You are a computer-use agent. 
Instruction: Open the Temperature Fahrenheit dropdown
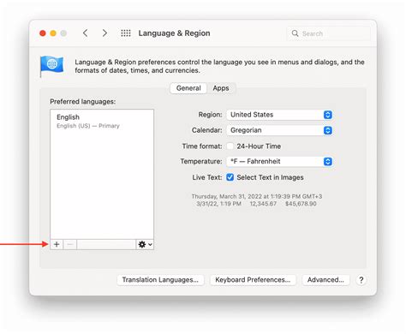click(x=279, y=162)
